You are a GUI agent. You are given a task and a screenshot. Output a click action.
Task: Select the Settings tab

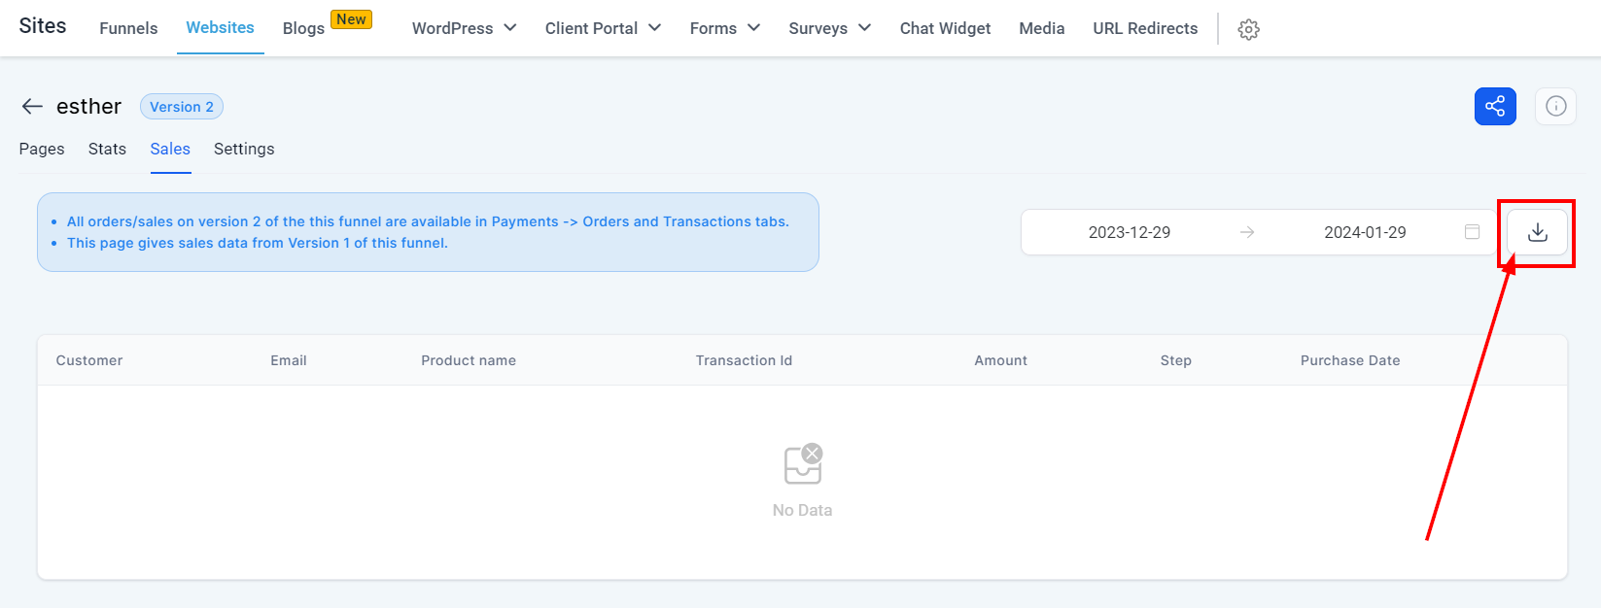(x=244, y=149)
